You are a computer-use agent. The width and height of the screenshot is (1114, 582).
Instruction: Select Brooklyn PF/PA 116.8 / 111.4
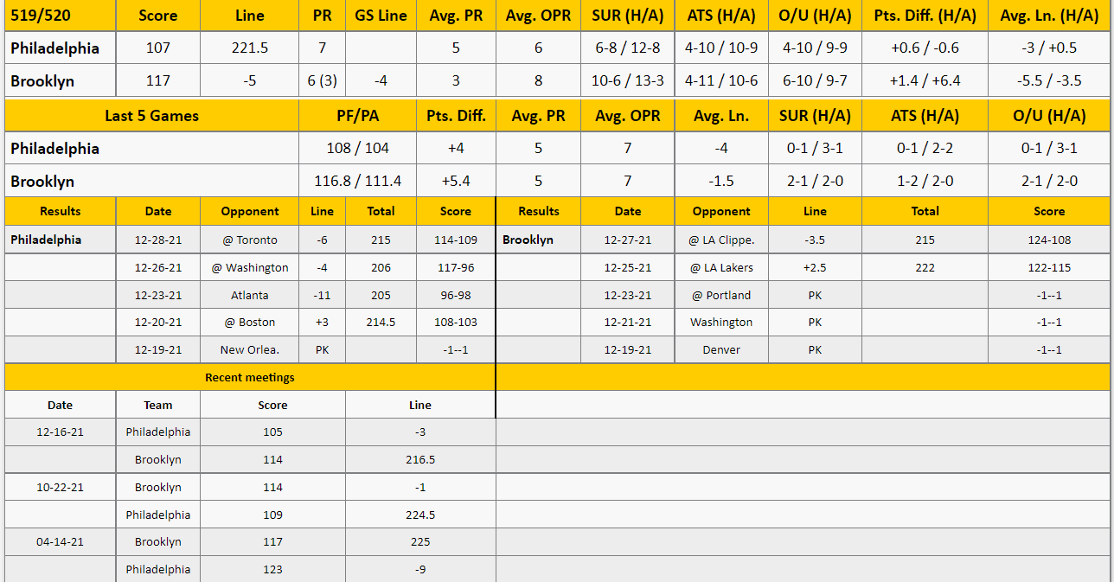[x=357, y=182]
